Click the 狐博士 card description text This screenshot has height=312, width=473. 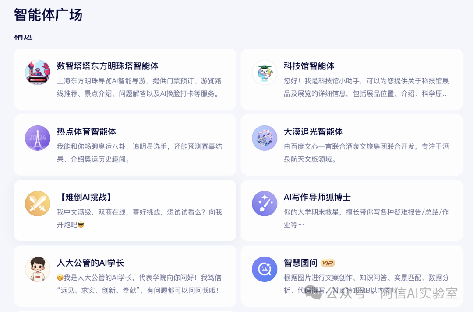(x=366, y=218)
